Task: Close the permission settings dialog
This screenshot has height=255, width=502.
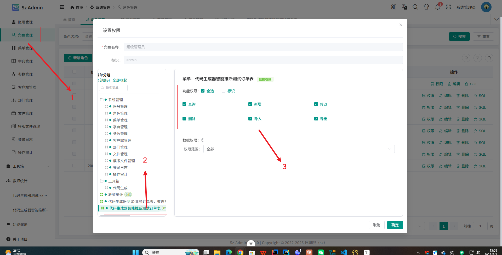Action: point(401,25)
